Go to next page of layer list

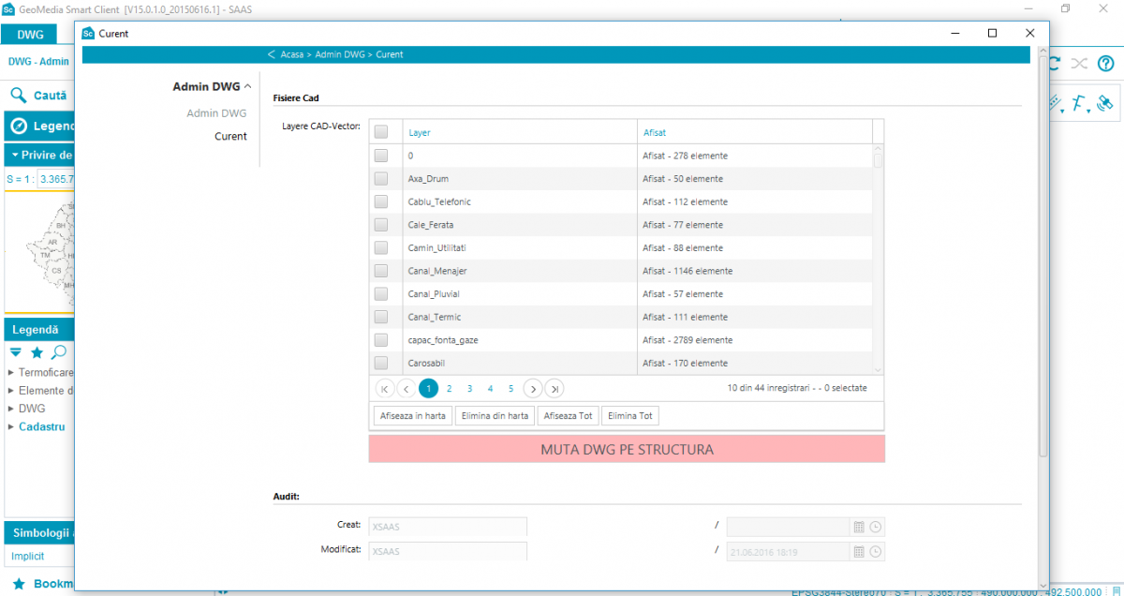532,388
